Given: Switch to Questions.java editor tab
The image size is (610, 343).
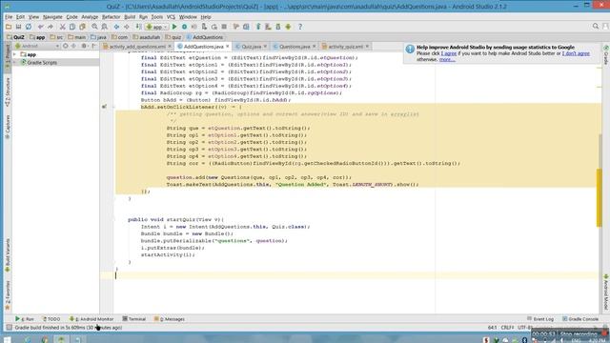Looking at the screenshot, I should (295, 47).
